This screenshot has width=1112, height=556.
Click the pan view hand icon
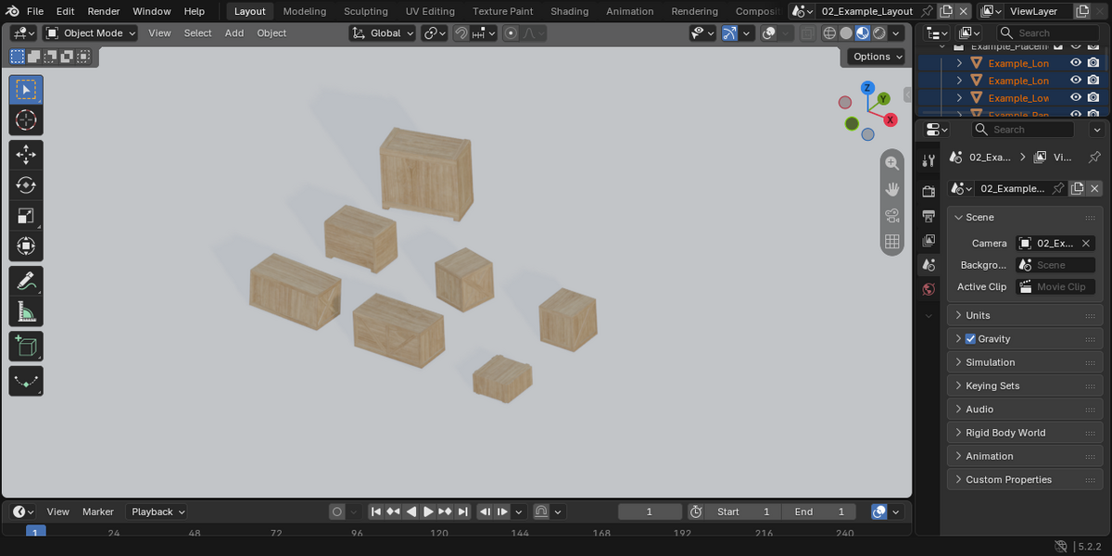[891, 189]
